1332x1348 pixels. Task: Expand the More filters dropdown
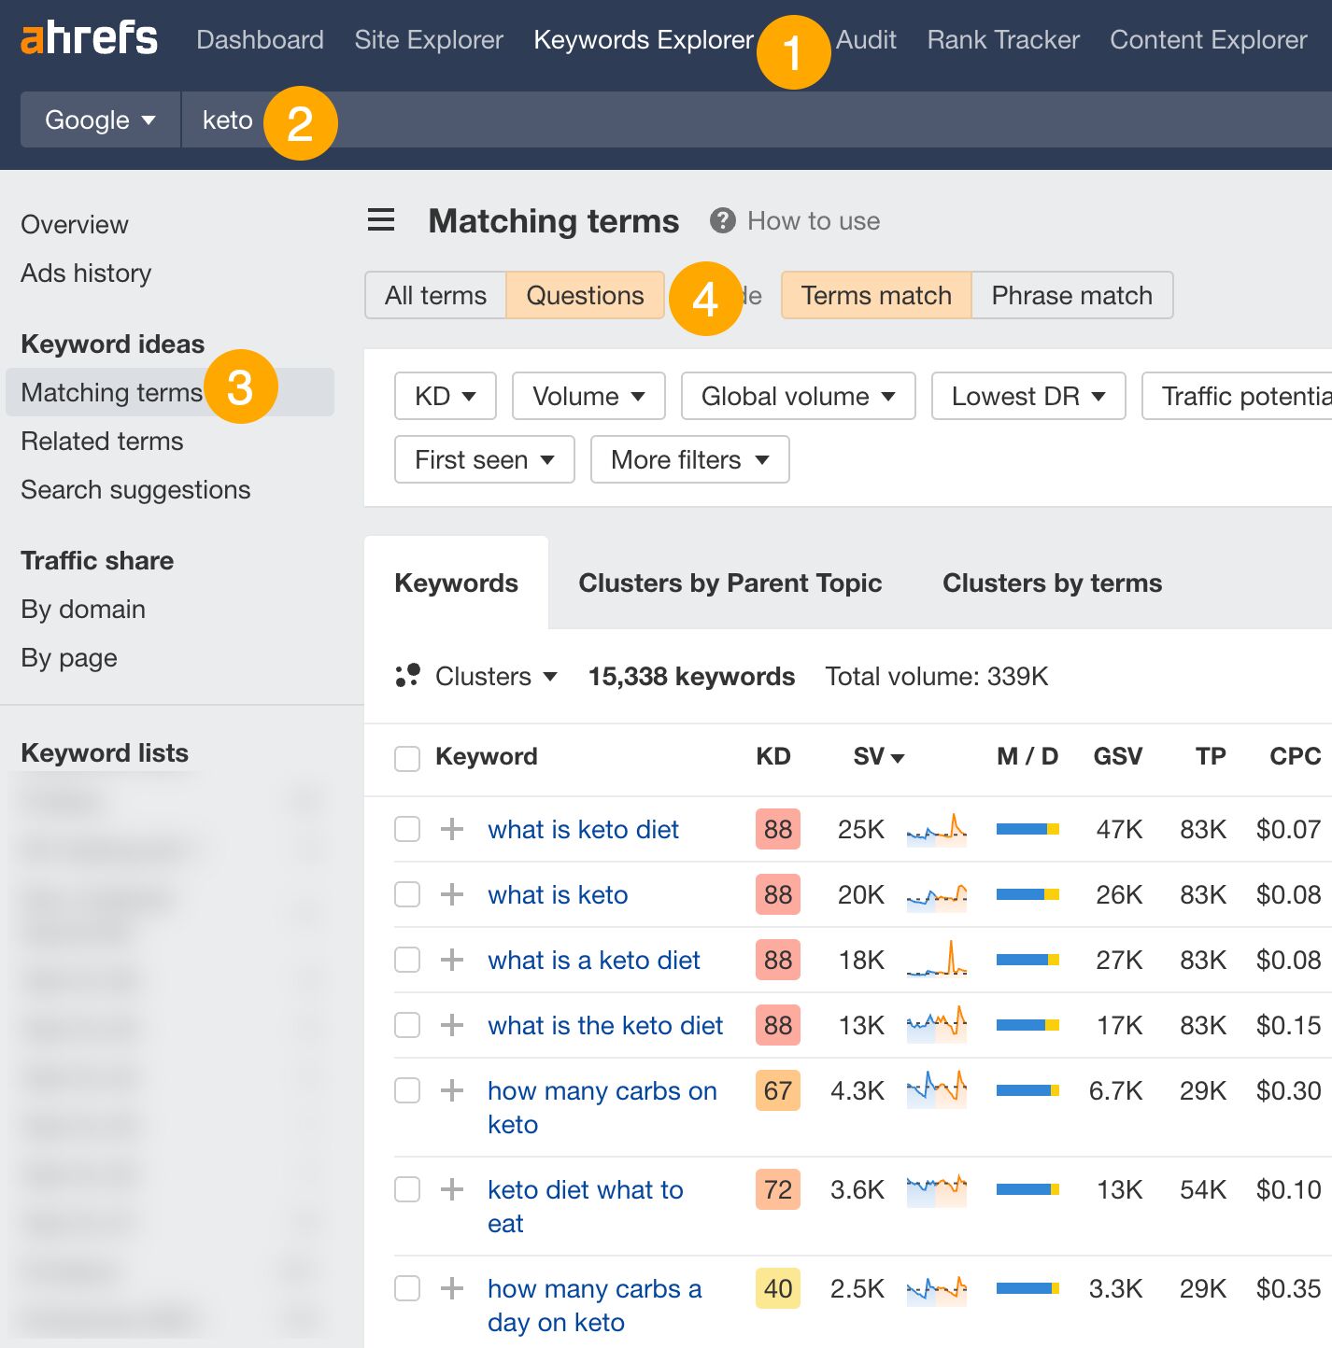click(689, 459)
